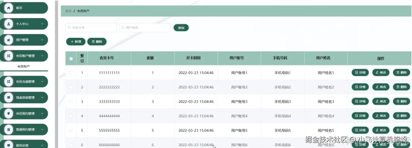Image resolution: width=412 pixels, height=148 pixels.
Task: Click 修改 for card 4444444444
Action: click(x=381, y=116)
